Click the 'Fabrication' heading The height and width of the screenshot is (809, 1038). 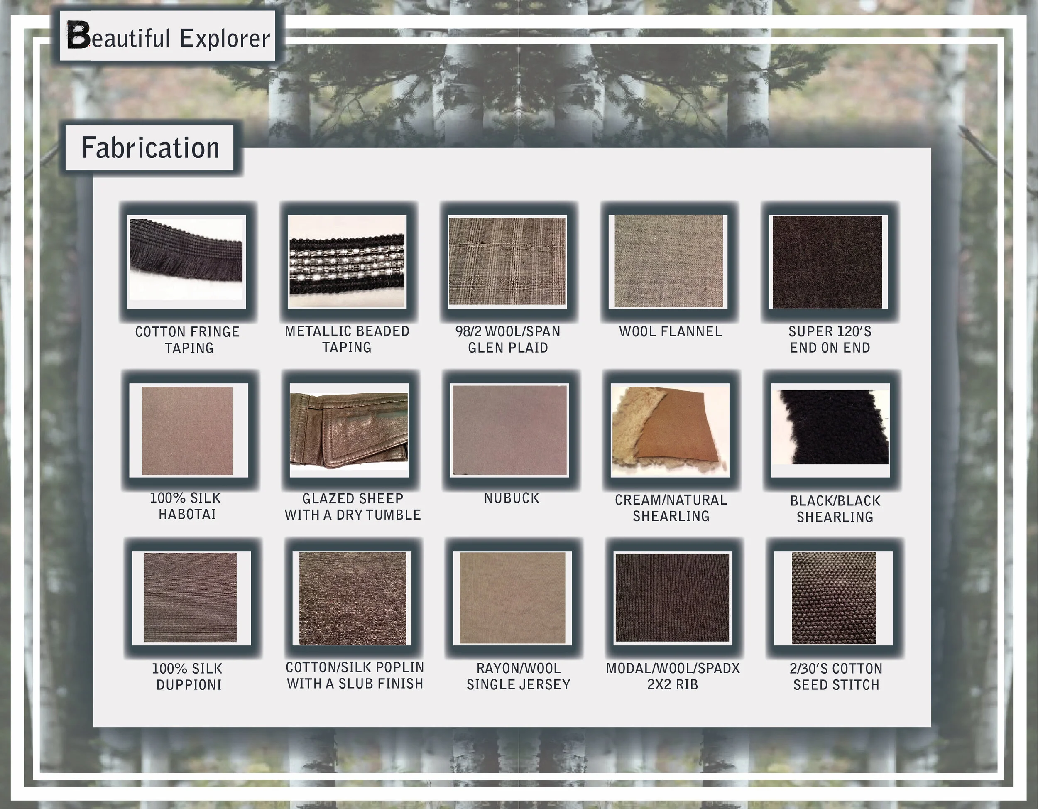[x=150, y=147]
